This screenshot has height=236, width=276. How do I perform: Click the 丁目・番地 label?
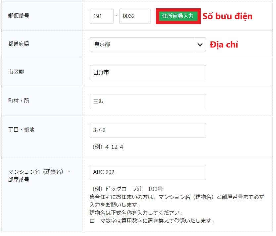pyautogui.click(x=21, y=130)
